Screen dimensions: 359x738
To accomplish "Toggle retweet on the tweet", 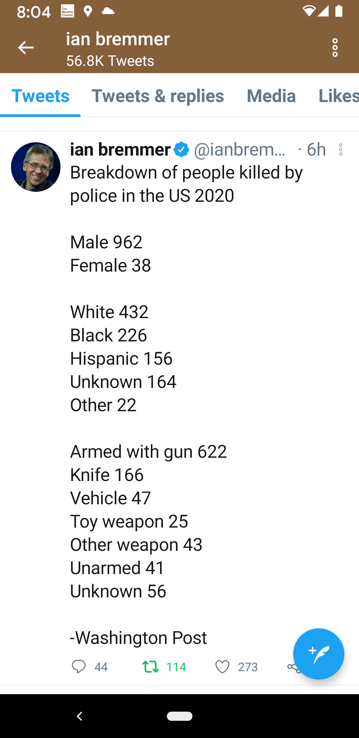I will [151, 667].
